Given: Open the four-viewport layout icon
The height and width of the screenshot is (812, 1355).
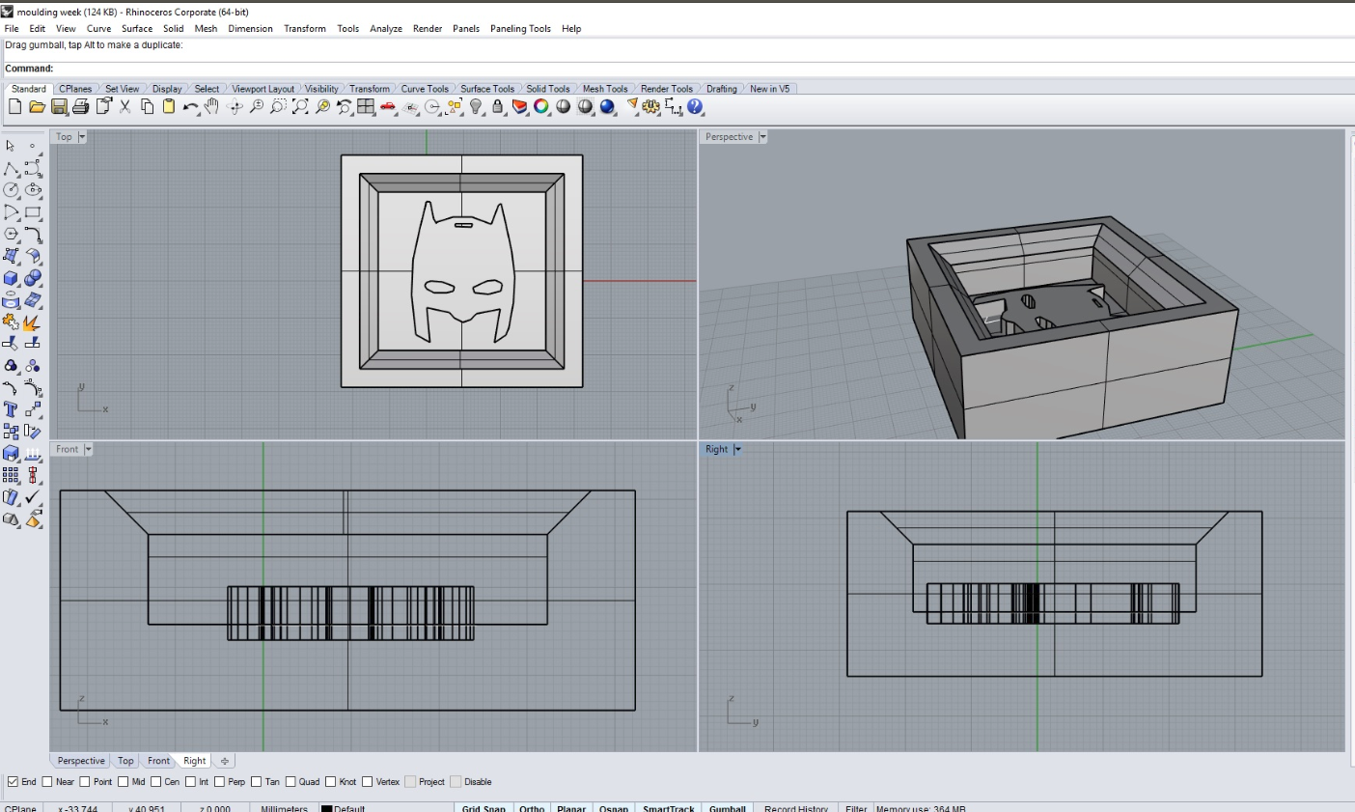Looking at the screenshot, I should click(366, 107).
